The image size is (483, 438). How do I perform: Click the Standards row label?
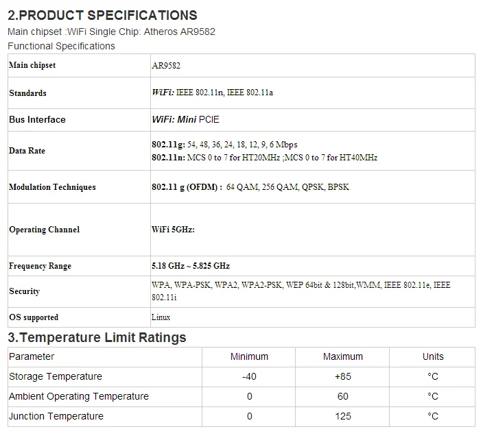coord(27,93)
